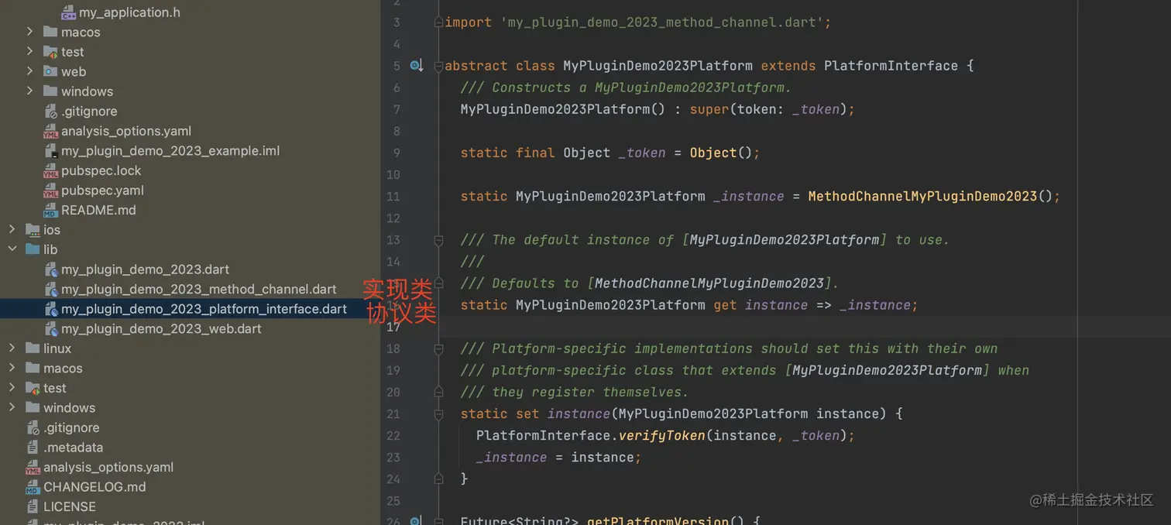Image resolution: width=1171 pixels, height=525 pixels.
Task: Click the my_plugin_demo_2023.dart file icon
Action: [x=50, y=269]
